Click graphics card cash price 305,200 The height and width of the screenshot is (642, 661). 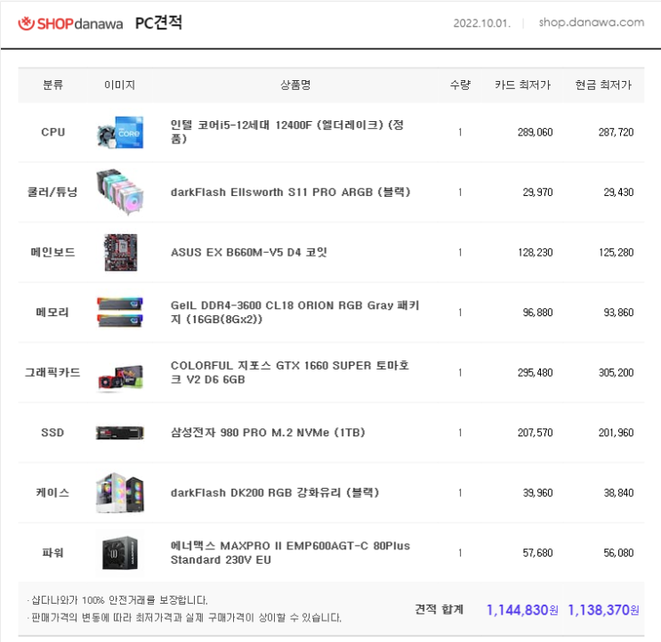click(616, 372)
